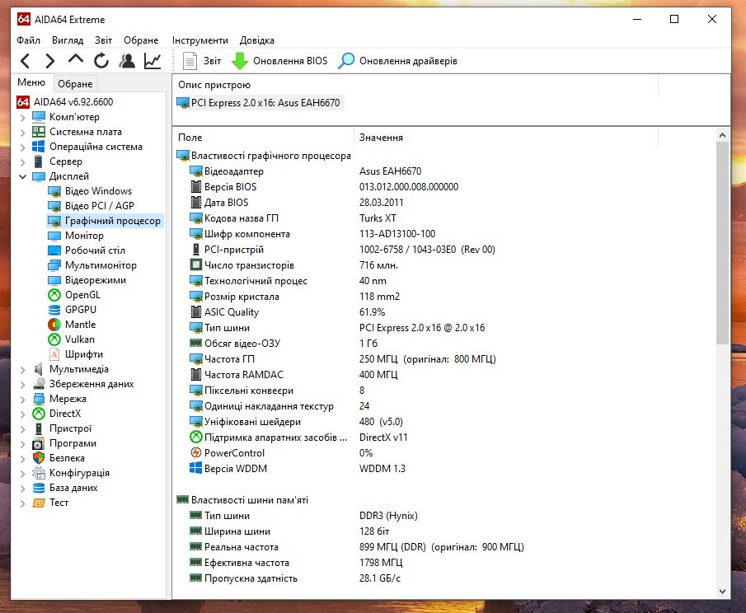The width and height of the screenshot is (746, 613).
Task: Select the Властивості шини пам'яті group header
Action: [242, 500]
